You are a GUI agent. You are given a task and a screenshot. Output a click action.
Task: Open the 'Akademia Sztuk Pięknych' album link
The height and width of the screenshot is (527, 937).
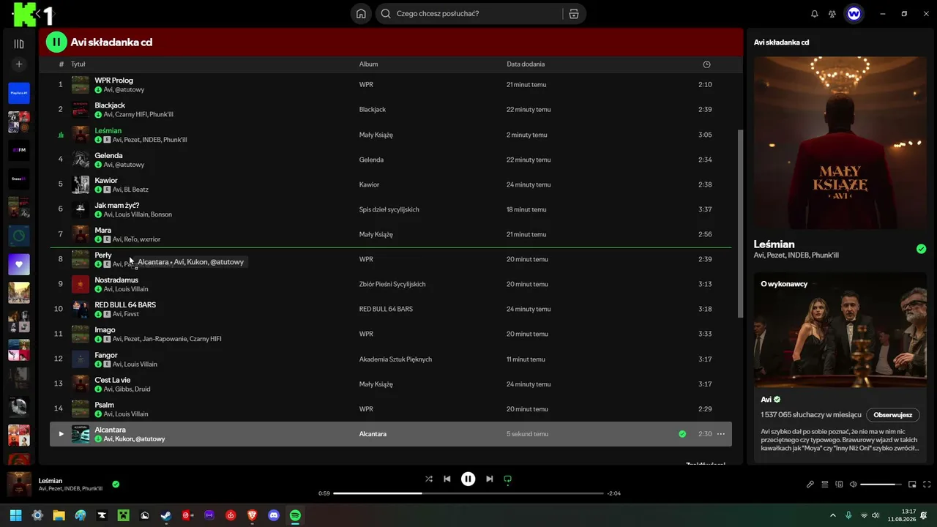coord(395,359)
